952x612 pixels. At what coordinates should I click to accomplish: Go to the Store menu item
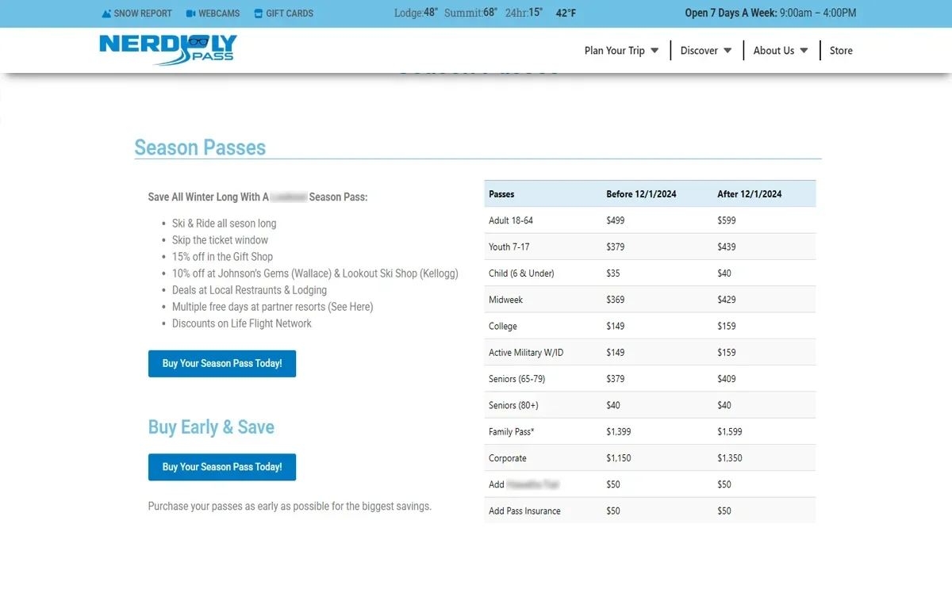841,51
